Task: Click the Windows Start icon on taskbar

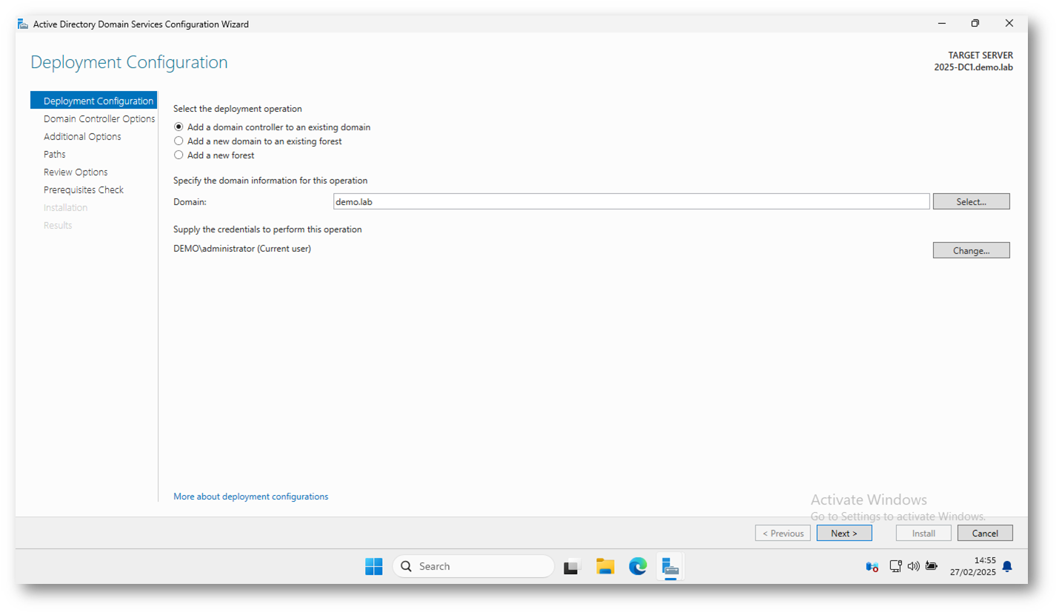Action: (x=374, y=566)
